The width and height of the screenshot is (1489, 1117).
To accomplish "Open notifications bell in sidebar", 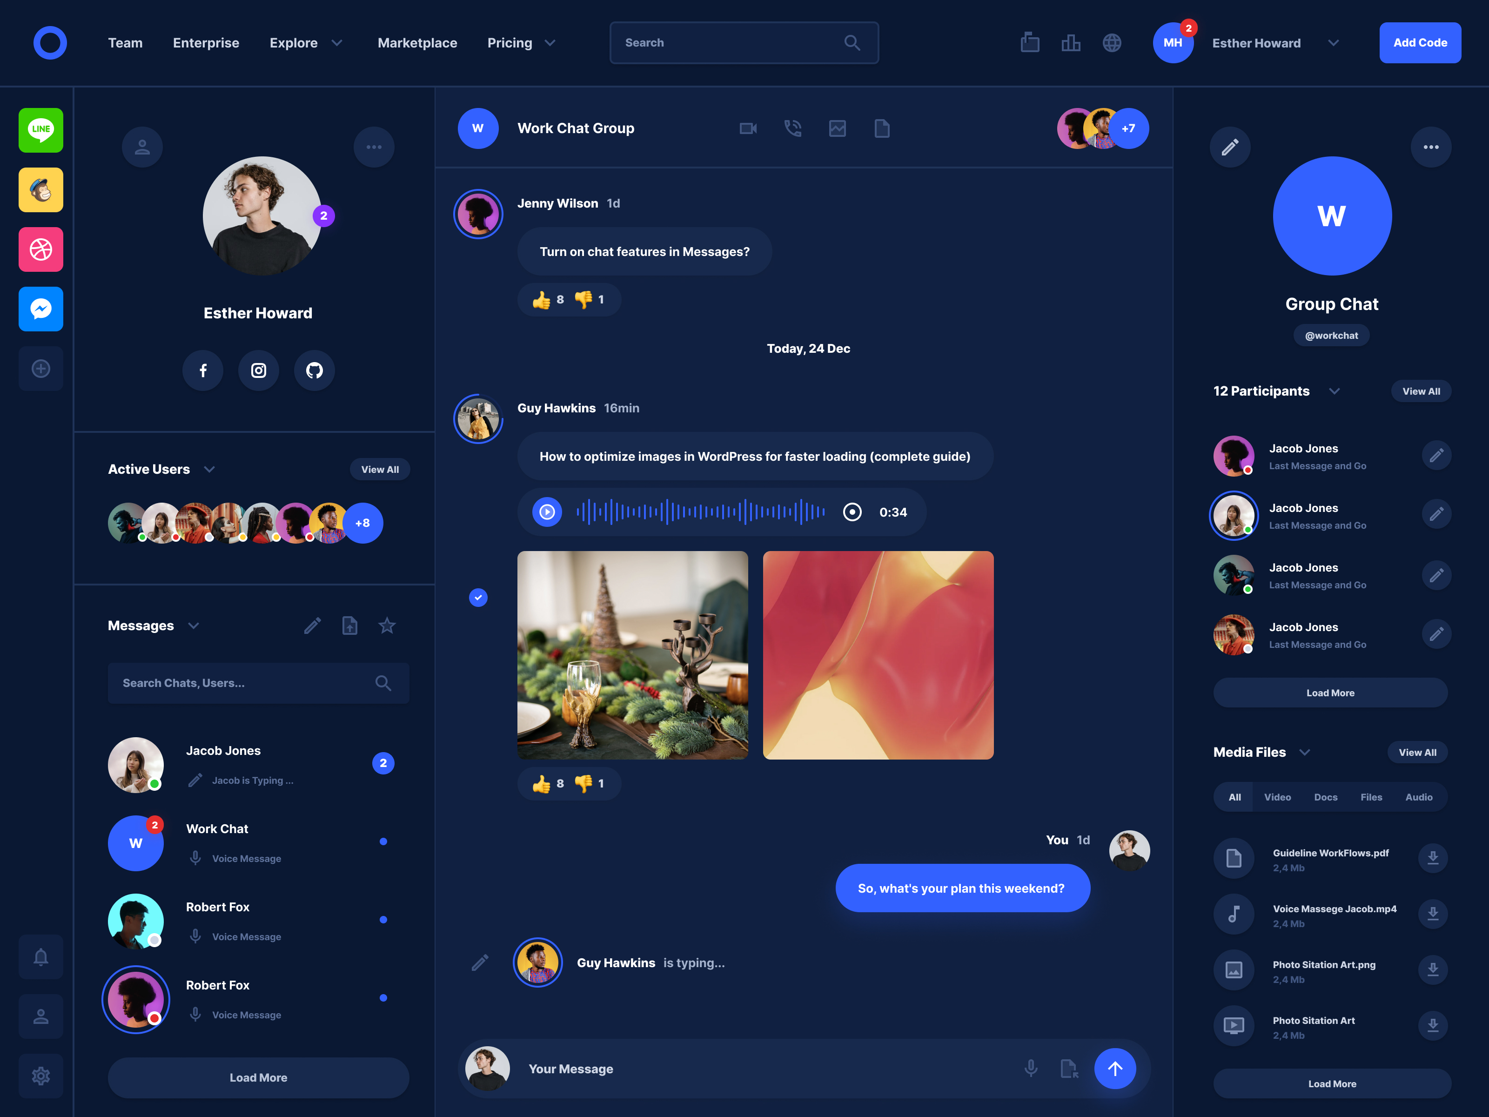I will pyautogui.click(x=40, y=957).
